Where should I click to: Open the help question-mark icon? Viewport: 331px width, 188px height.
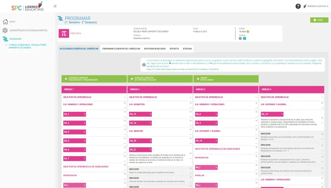coord(298,6)
